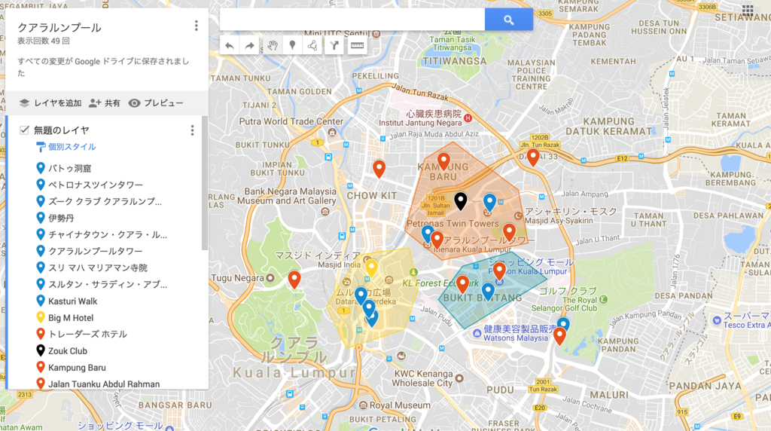The image size is (771, 431).
Task: Click the blue search button
Action: coord(509,20)
